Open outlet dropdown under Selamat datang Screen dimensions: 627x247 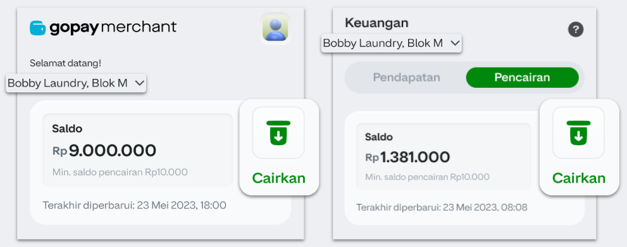pos(76,83)
